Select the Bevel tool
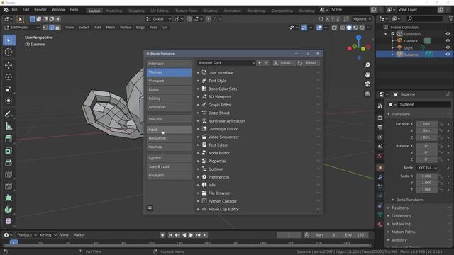 pyautogui.click(x=9, y=162)
